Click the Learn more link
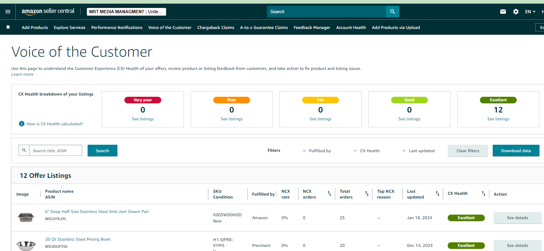 click(22, 74)
